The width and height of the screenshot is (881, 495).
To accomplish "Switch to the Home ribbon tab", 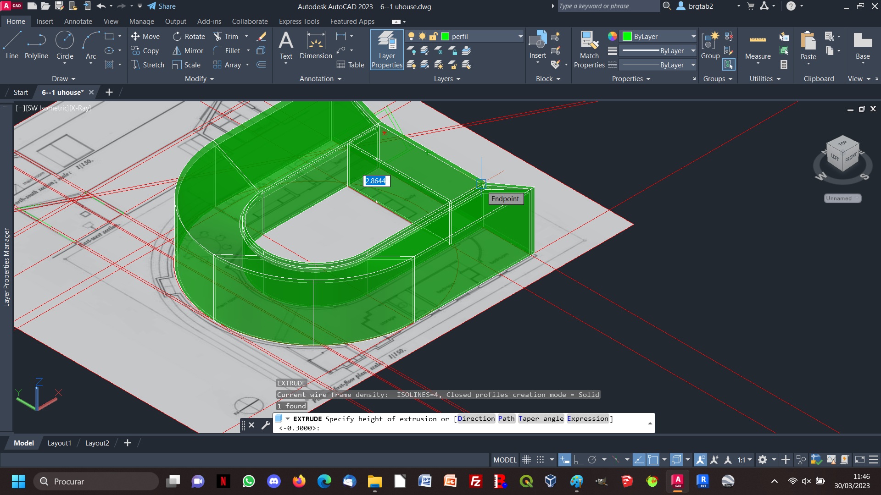I will [x=15, y=21].
